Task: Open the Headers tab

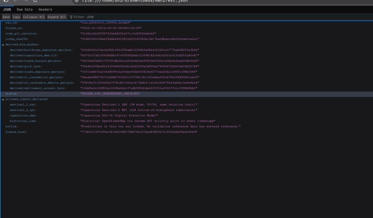Action: click(45, 10)
